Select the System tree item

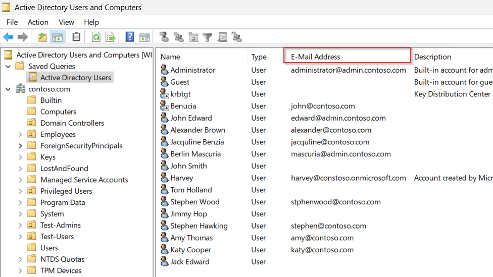tap(52, 214)
